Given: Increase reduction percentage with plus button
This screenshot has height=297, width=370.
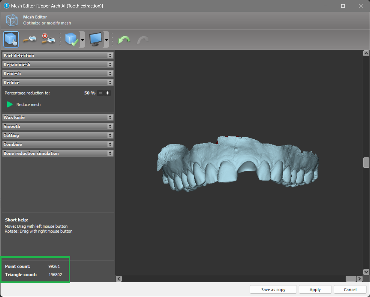Looking at the screenshot, I should 107,93.
